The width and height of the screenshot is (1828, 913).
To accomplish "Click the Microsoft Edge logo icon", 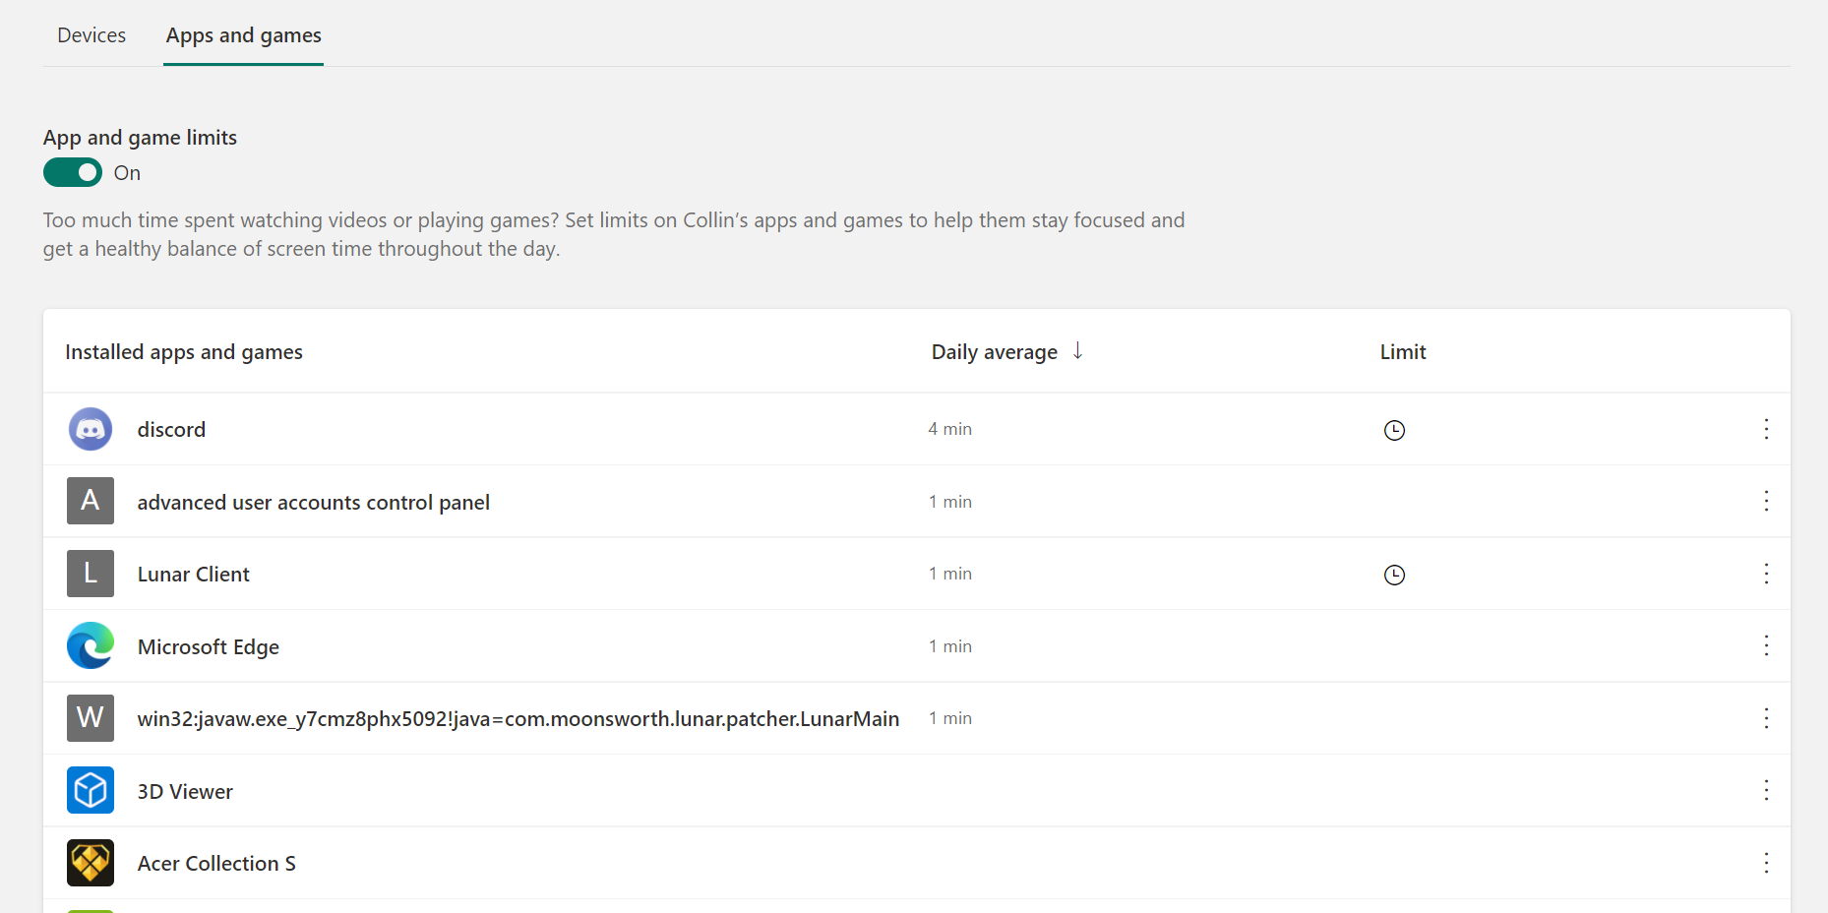I will [x=91, y=645].
